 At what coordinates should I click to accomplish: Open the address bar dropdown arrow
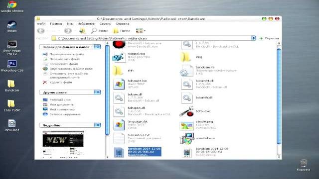253,38
